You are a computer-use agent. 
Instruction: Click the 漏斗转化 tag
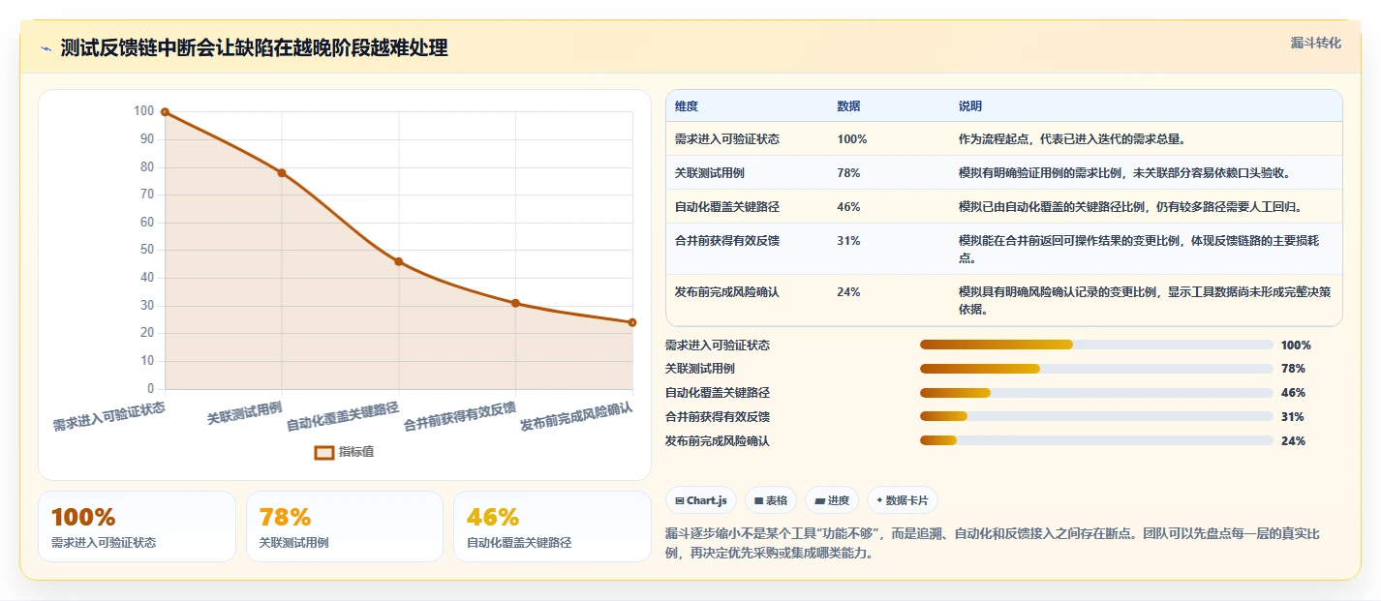point(1316,43)
